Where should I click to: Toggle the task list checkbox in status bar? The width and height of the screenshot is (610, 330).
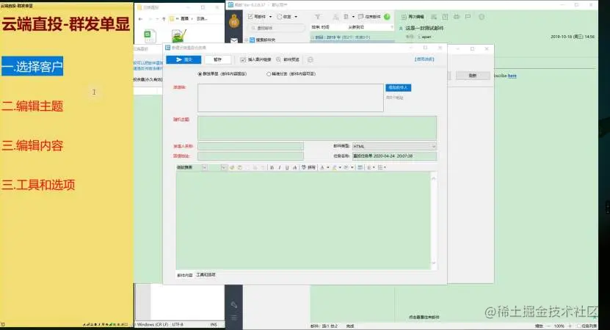(x=579, y=326)
